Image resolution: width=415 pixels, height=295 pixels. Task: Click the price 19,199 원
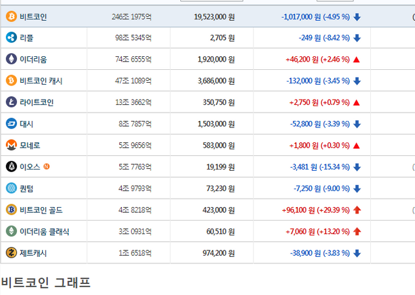coord(220,167)
